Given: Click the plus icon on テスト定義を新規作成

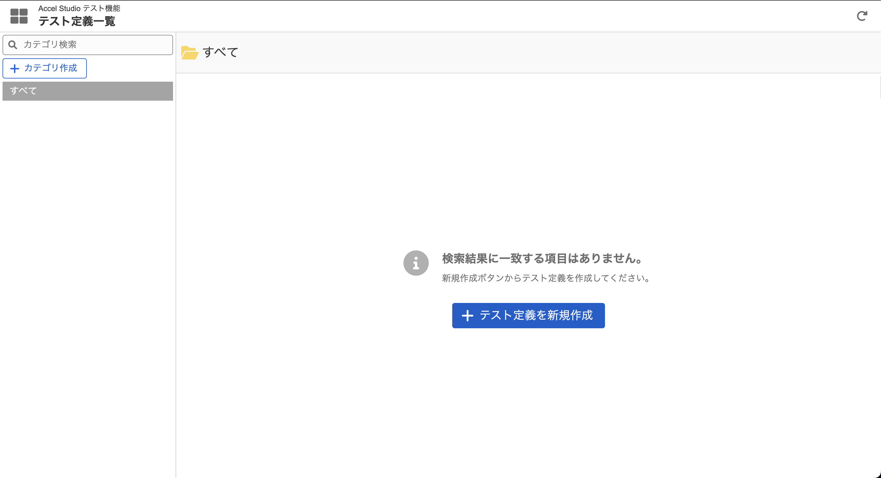Looking at the screenshot, I should pyautogui.click(x=467, y=315).
